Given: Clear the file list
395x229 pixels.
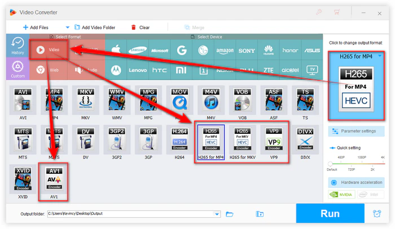Looking at the screenshot, I should click(141, 28).
